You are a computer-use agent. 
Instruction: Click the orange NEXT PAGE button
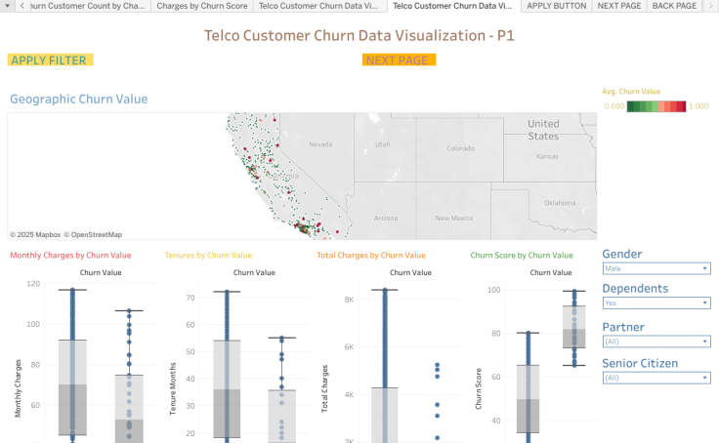click(399, 60)
